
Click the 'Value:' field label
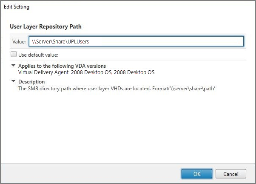click(x=19, y=42)
